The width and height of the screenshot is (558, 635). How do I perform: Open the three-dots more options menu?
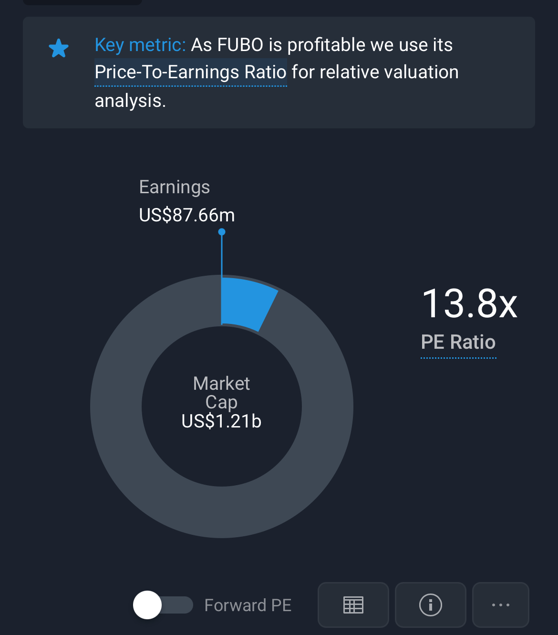pos(500,604)
